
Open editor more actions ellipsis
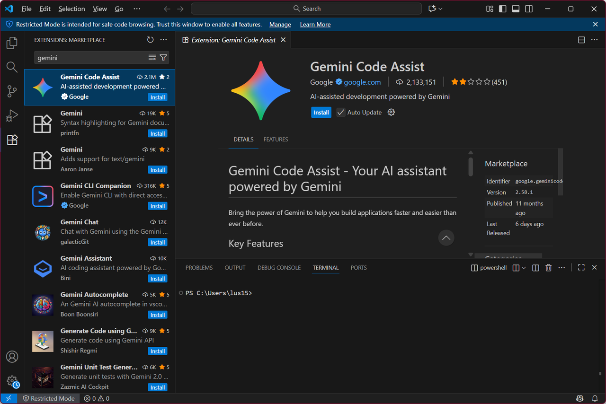pos(595,40)
